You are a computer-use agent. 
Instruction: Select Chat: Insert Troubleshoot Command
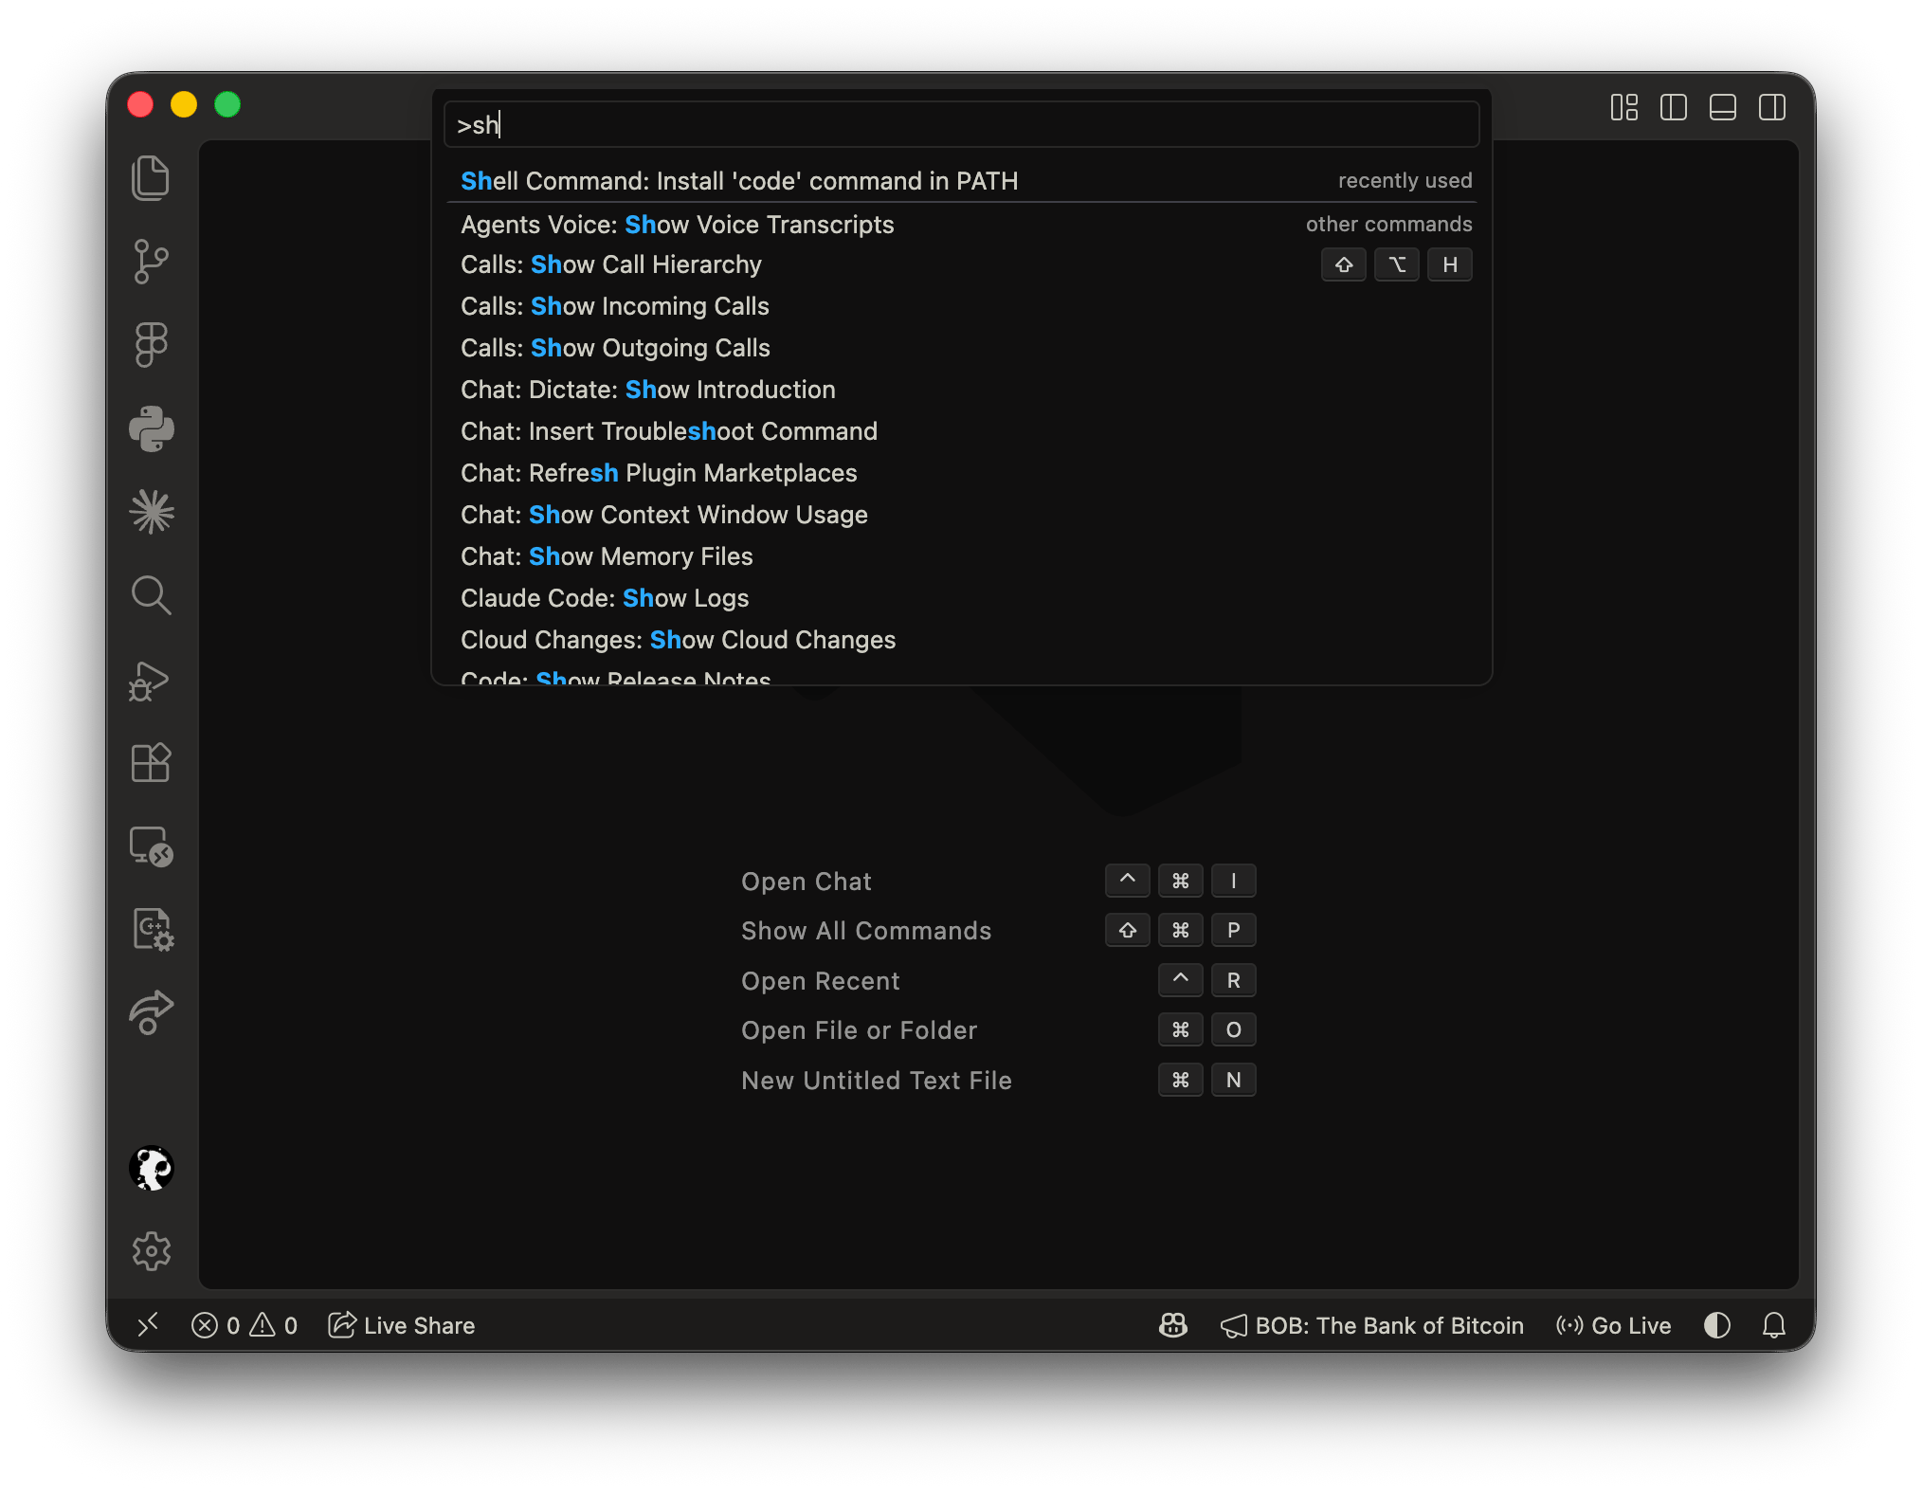pos(962,431)
